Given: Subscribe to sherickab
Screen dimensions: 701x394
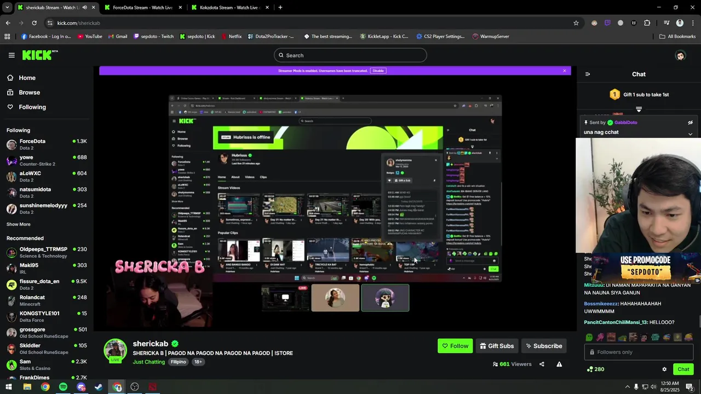Looking at the screenshot, I should (544, 346).
